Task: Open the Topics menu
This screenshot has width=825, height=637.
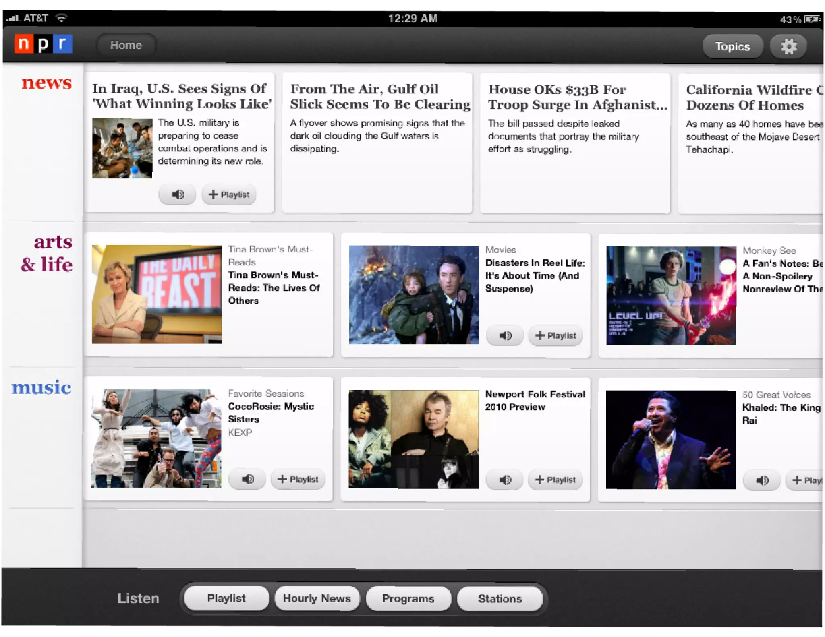Action: coord(732,46)
